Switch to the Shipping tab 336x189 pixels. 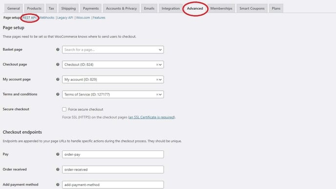point(68,8)
